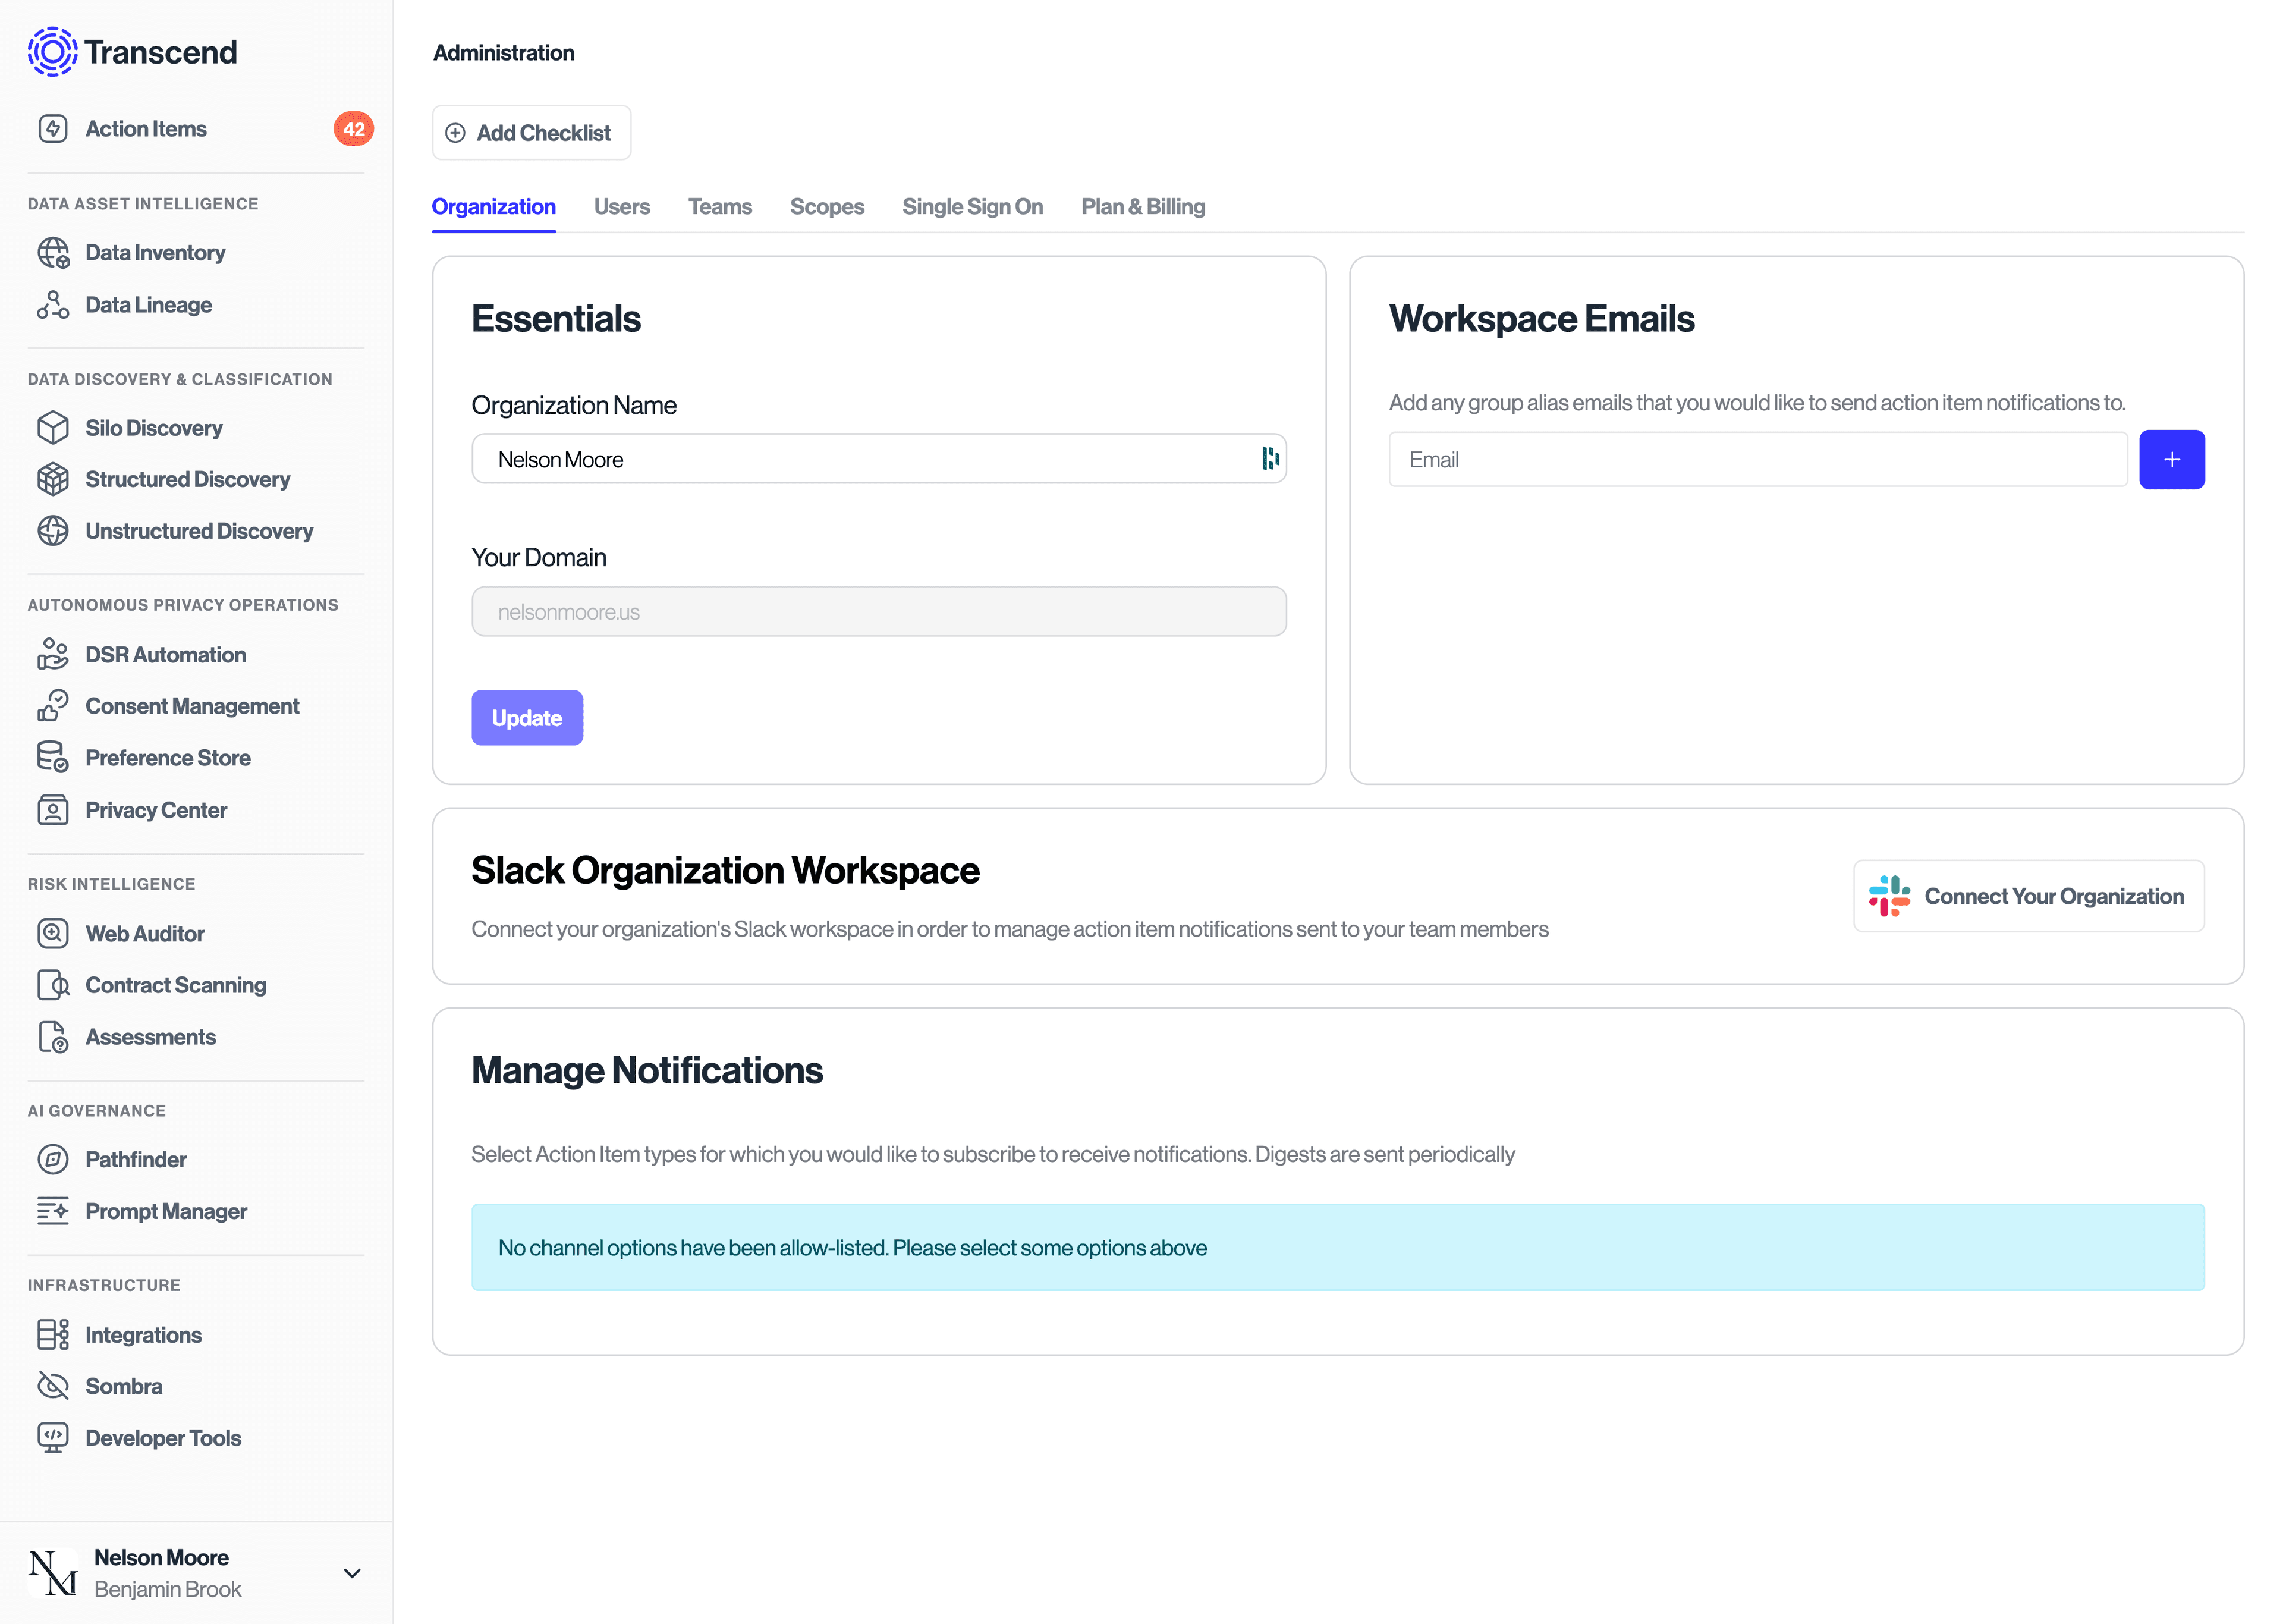
Task: Open the Single Sign On tab
Action: [973, 206]
